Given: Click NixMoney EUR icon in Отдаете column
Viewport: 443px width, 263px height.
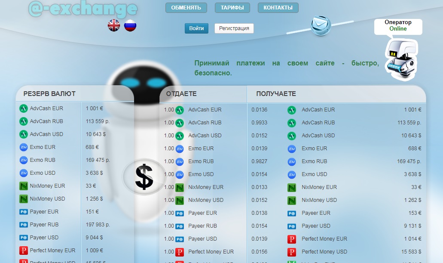Looking at the screenshot, I should click(x=180, y=187).
